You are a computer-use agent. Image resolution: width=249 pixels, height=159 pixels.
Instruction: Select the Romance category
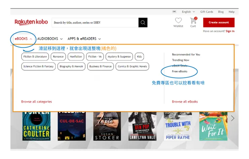coord(58,57)
